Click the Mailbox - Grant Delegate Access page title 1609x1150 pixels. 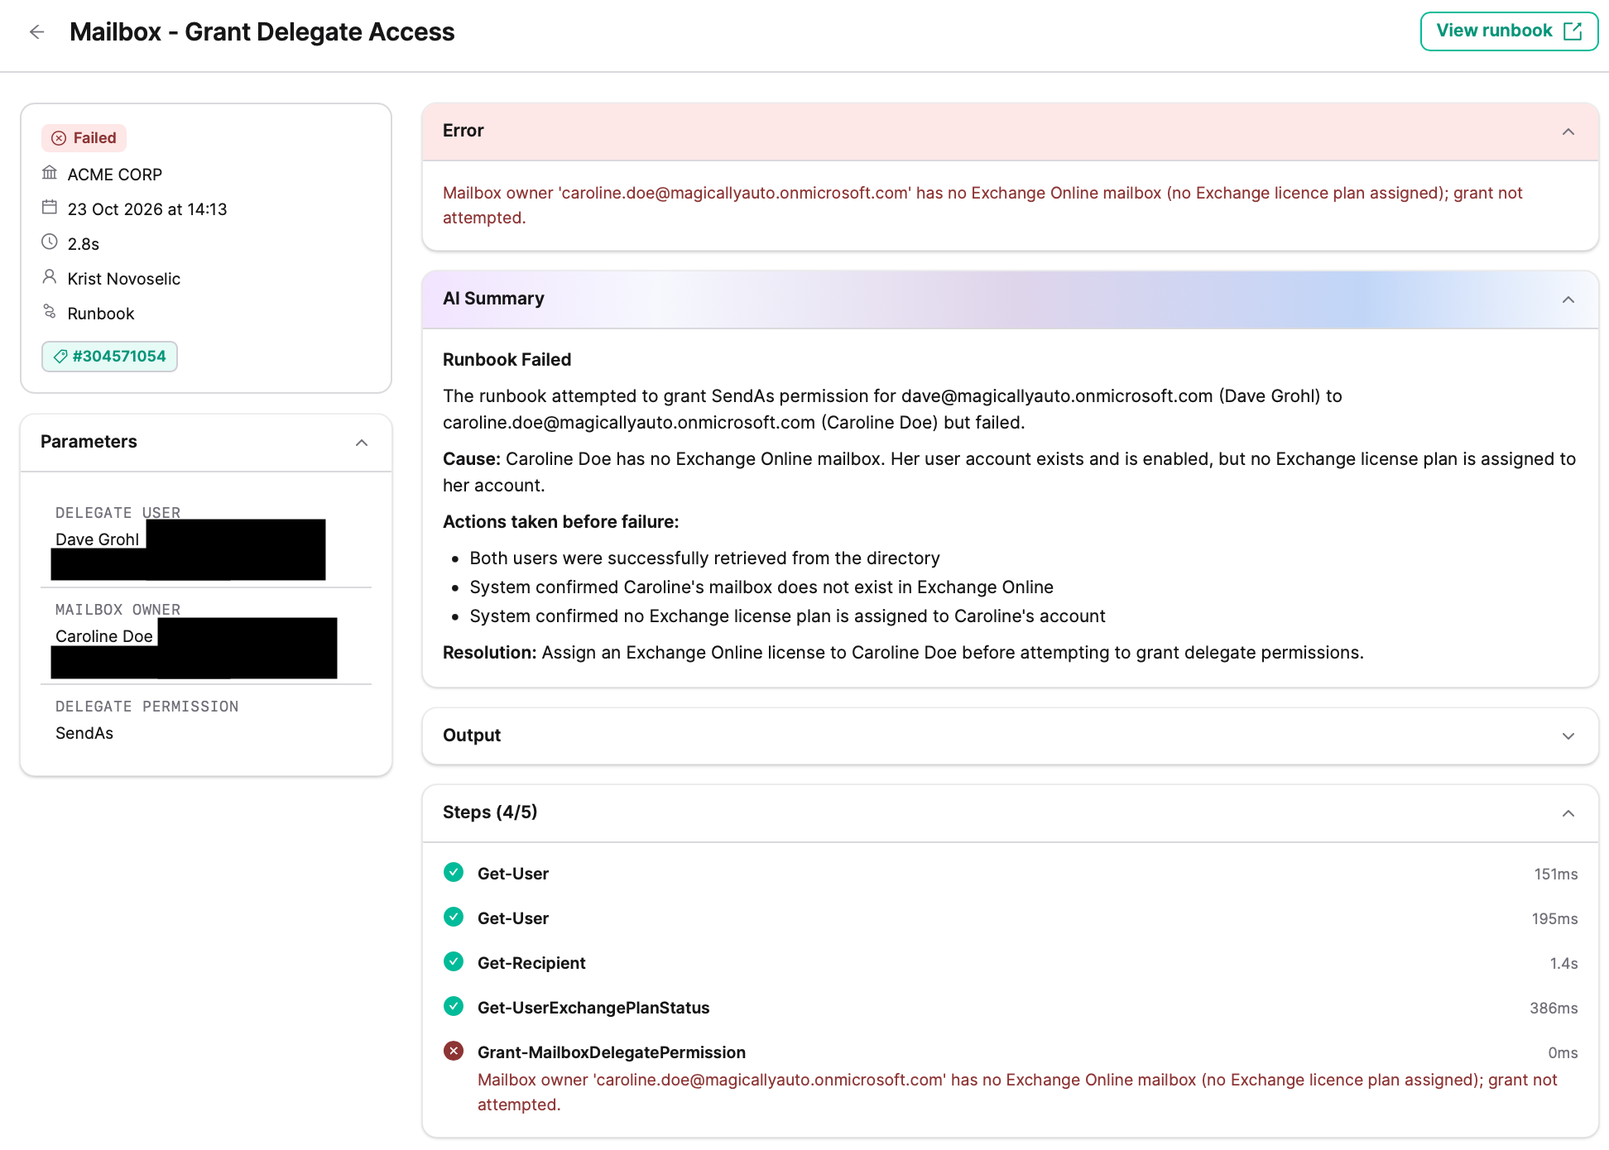tap(262, 32)
